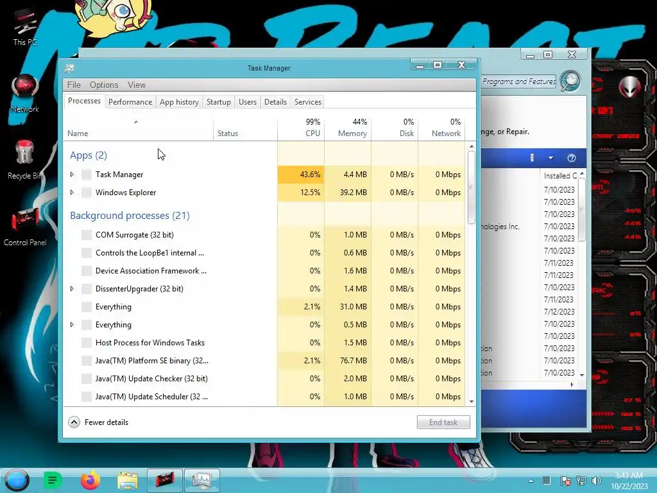The width and height of the screenshot is (657, 493).
Task: Expand the Windows Explorer process group
Action: click(x=72, y=193)
